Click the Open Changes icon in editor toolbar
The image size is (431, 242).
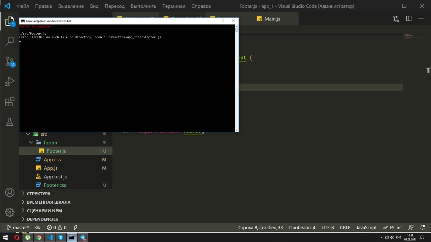point(396,19)
